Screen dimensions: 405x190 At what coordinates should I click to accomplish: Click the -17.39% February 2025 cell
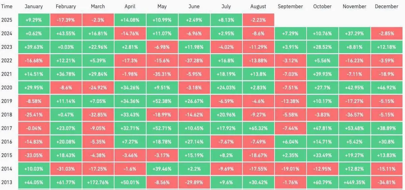65,20
